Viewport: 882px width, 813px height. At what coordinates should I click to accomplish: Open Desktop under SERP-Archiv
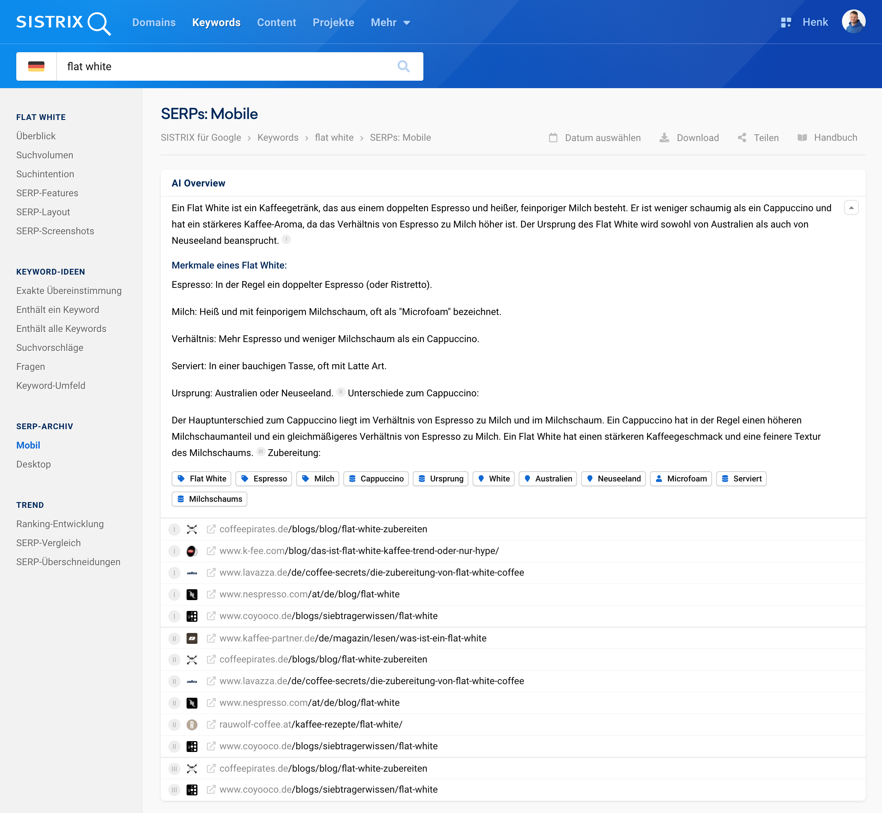tap(34, 464)
